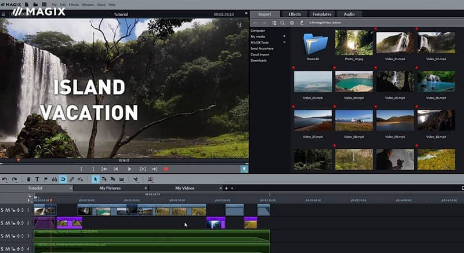
Task: Open media pool options gear icon
Action: (x=292, y=23)
